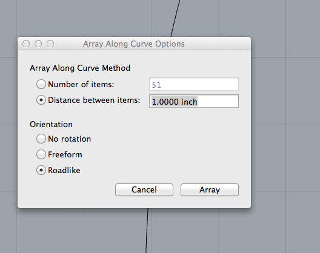Image resolution: width=320 pixels, height=253 pixels.
Task: Click the Number of items field showing 51
Action: click(194, 84)
